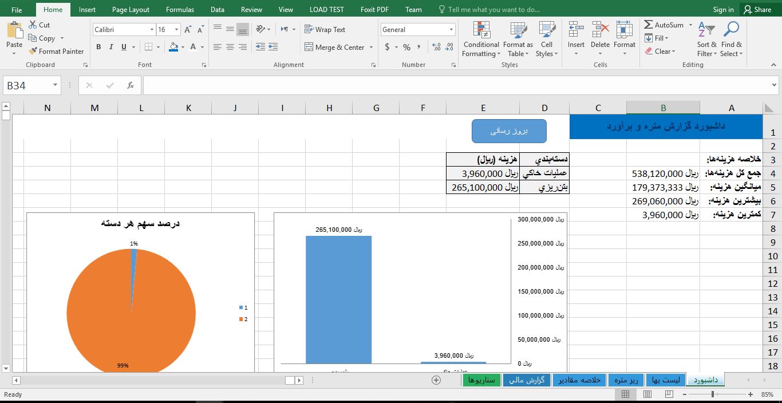782x403 pixels.
Task: Toggle Italic formatting
Action: [x=110, y=47]
